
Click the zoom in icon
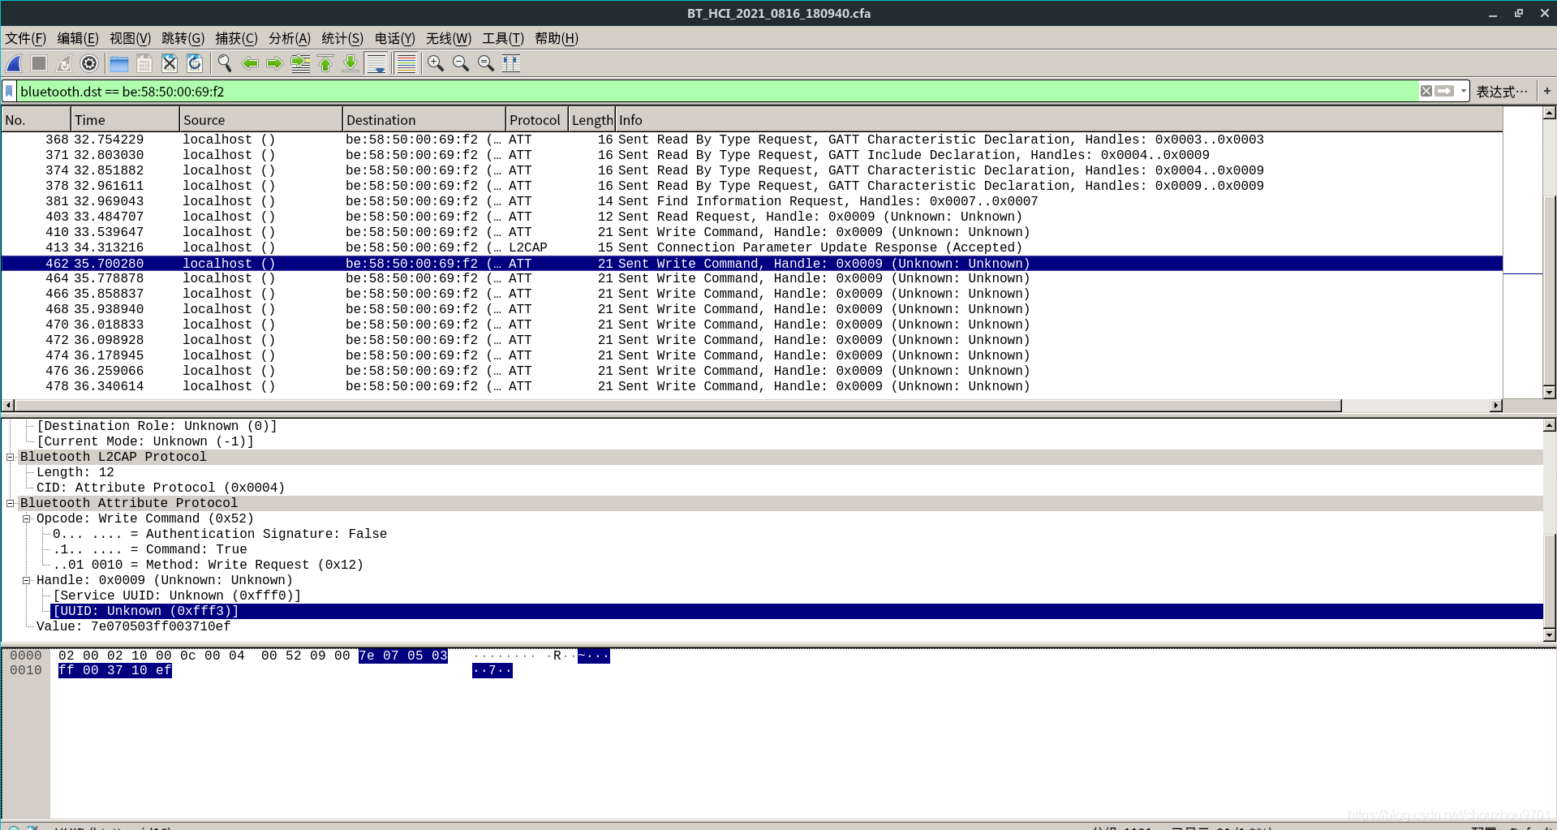pos(436,63)
